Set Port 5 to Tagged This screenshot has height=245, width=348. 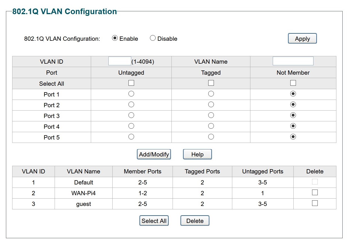pyautogui.click(x=211, y=136)
